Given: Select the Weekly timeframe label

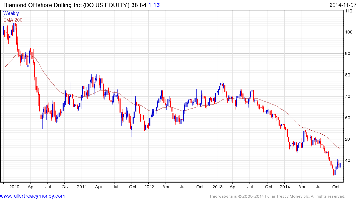Looking at the screenshot, I should click(x=11, y=13).
